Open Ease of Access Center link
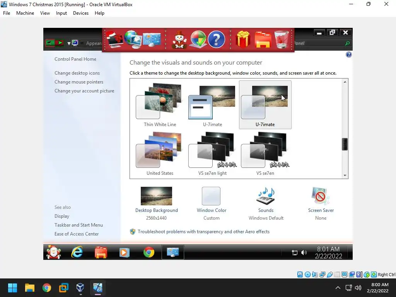Viewport: 396px width, 297px height. tap(77, 234)
